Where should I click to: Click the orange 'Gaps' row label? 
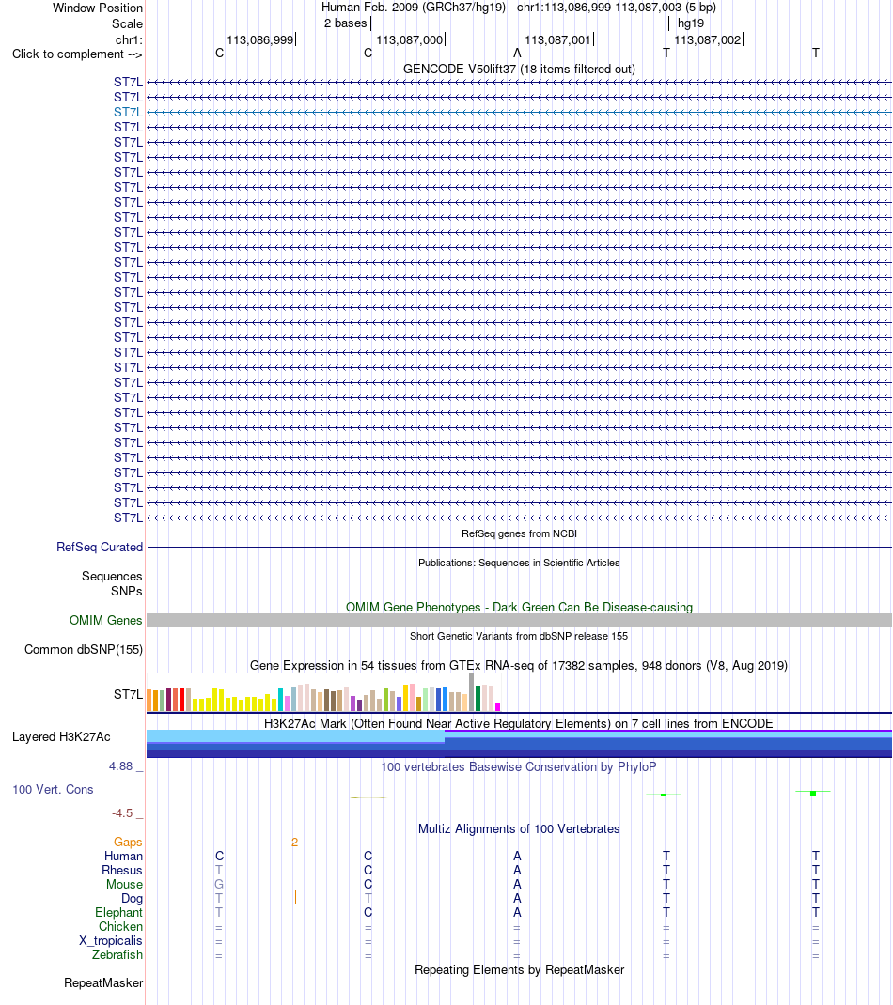(128, 843)
